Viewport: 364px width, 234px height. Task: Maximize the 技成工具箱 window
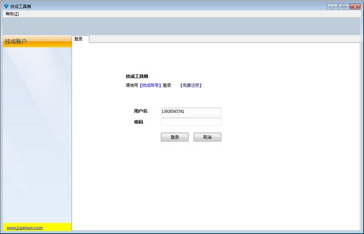(343, 7)
